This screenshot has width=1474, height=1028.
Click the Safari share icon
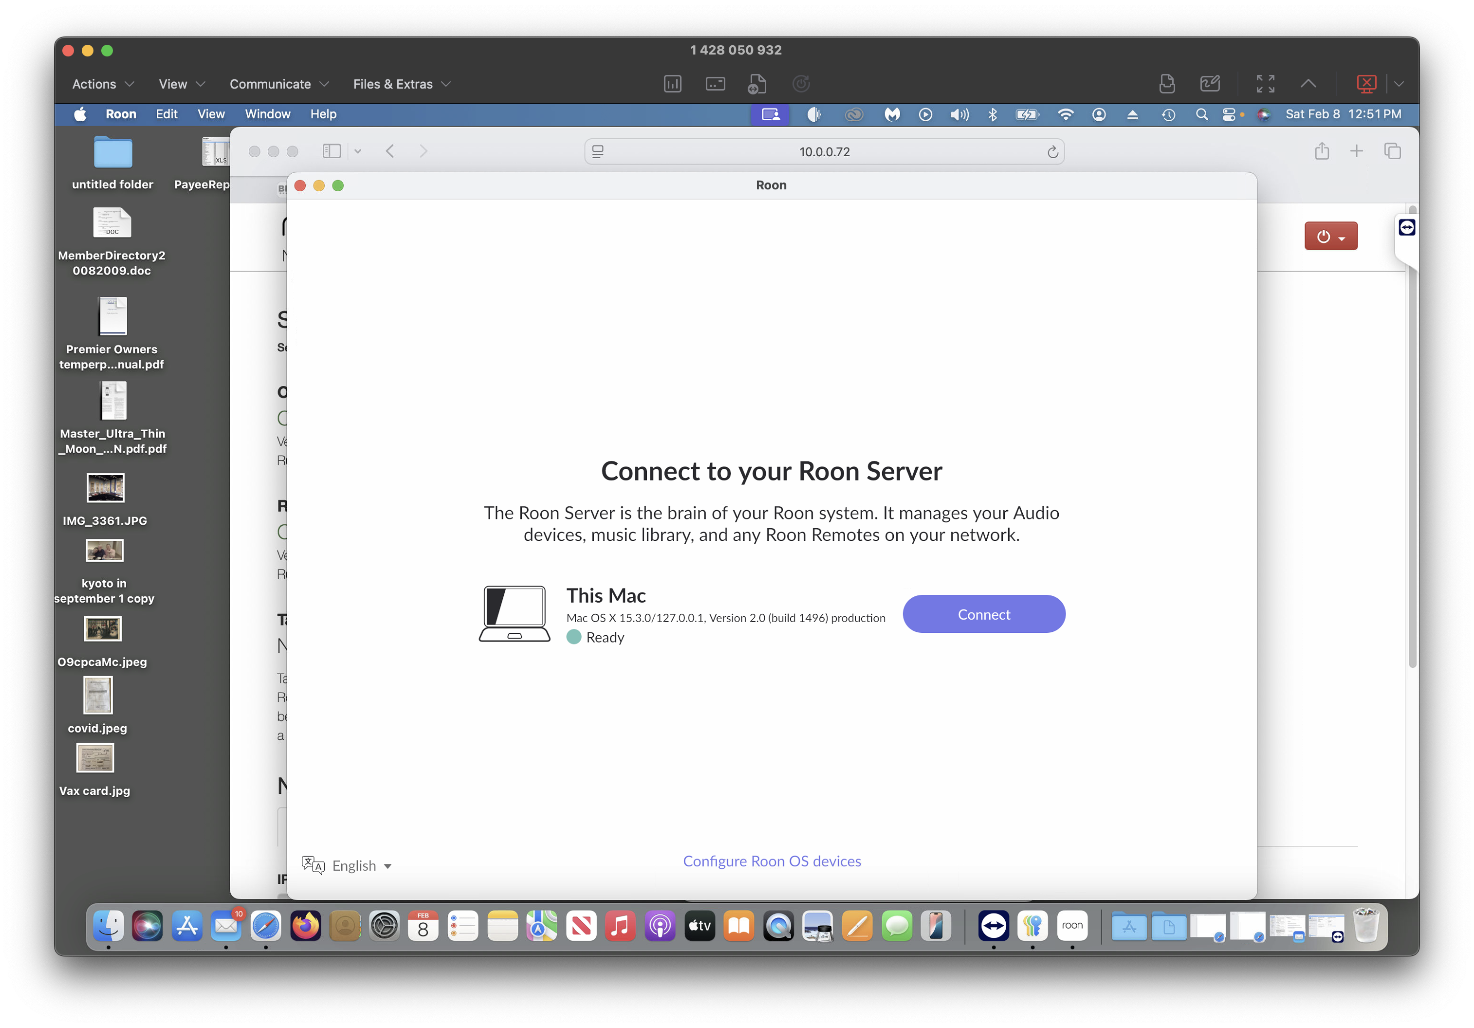(1321, 151)
